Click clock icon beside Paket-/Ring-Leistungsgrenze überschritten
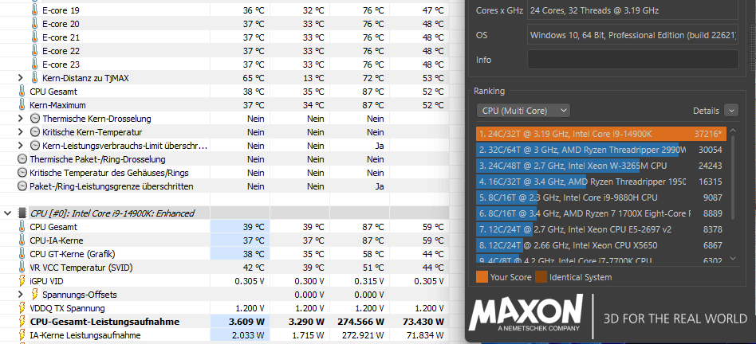The image size is (756, 344). pos(22,186)
